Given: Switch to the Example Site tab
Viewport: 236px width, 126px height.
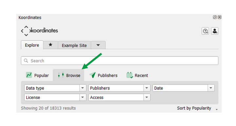Looking at the screenshot, I should [x=74, y=45].
